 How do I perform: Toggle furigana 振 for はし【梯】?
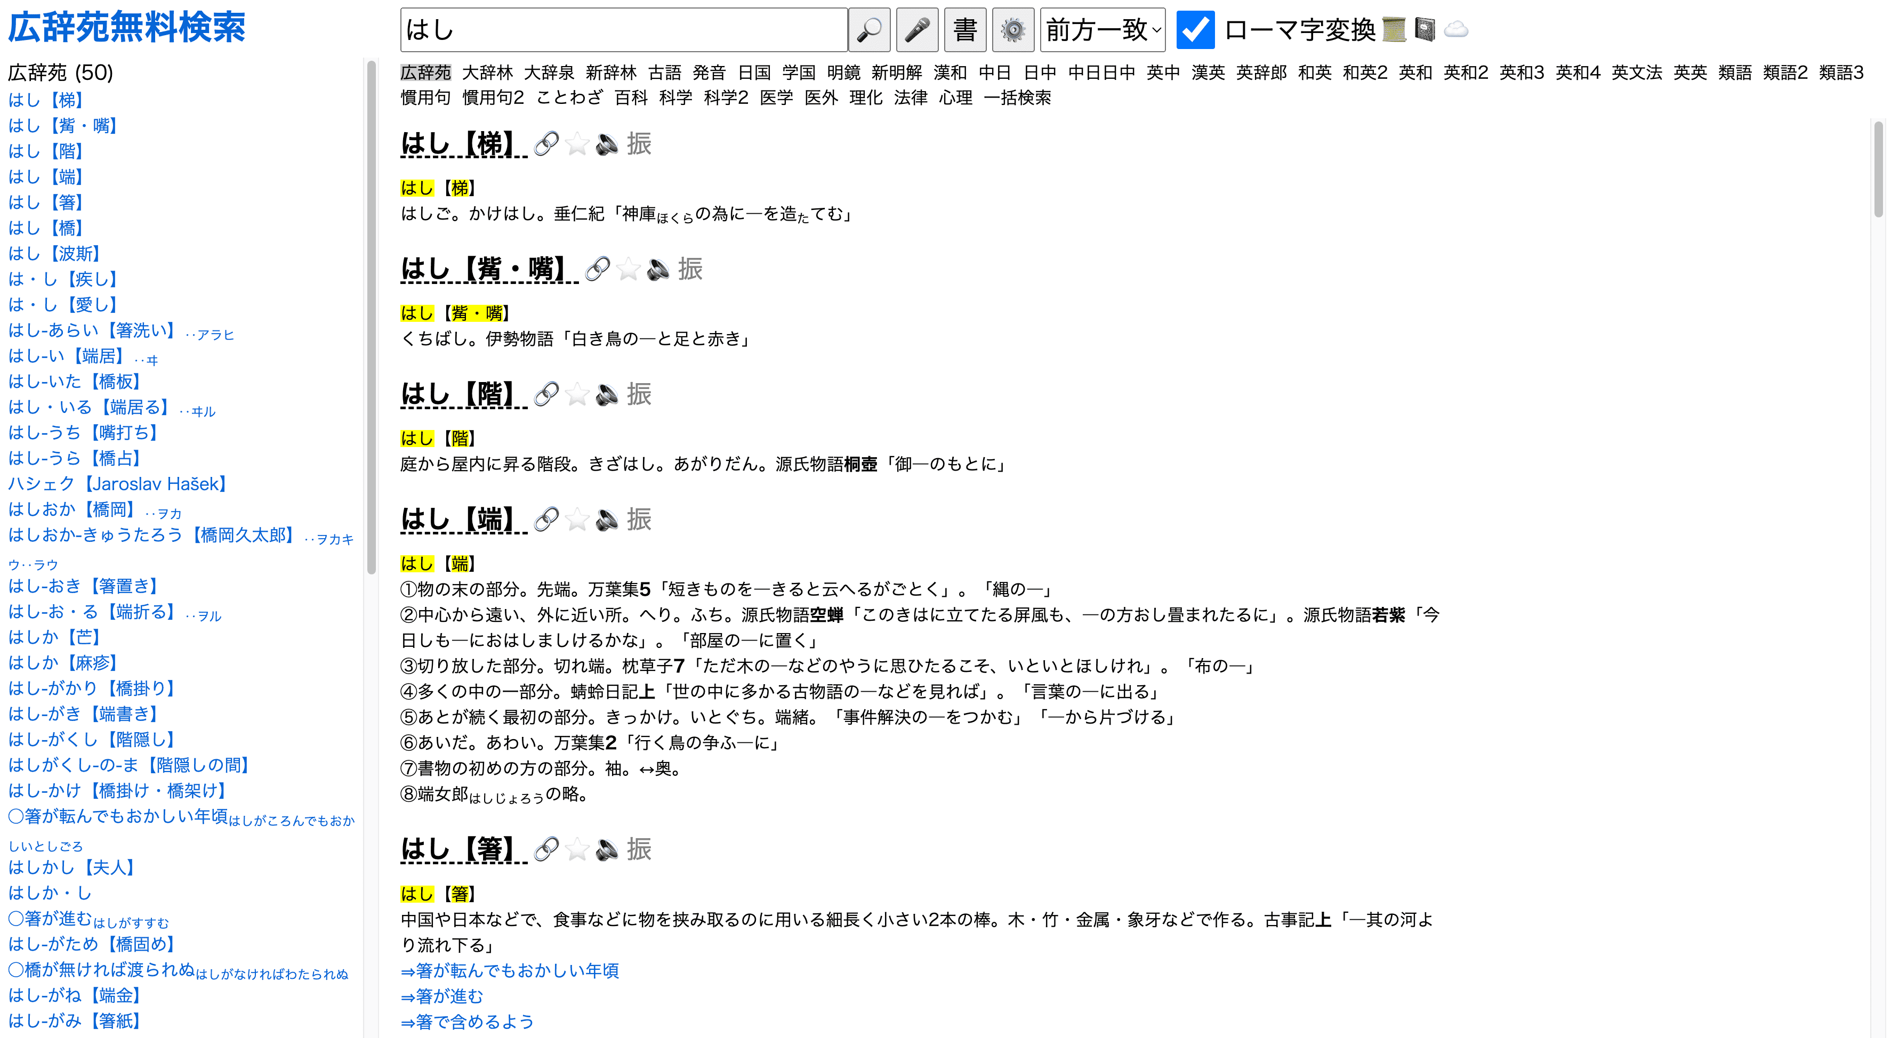pyautogui.click(x=639, y=144)
